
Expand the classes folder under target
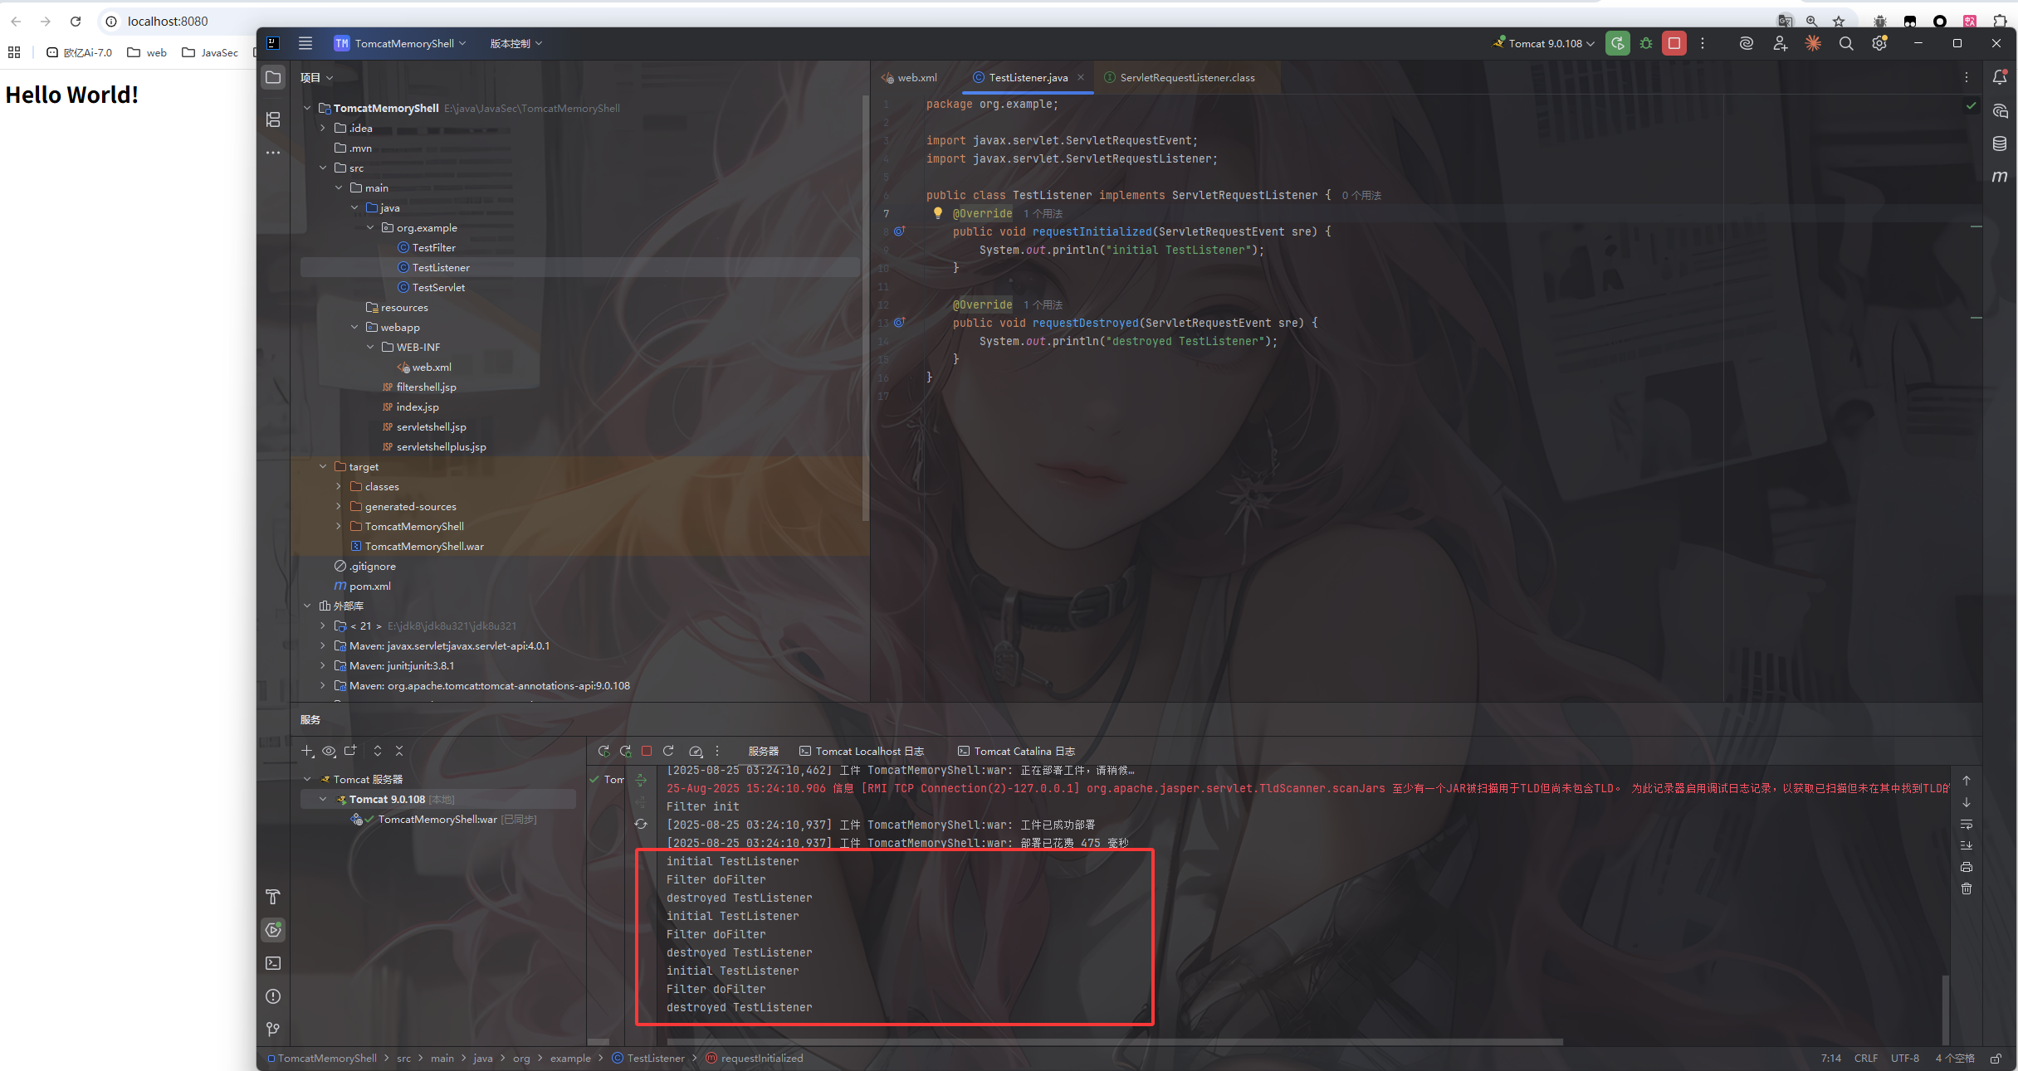coord(339,486)
